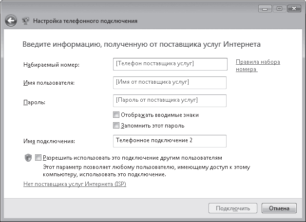Enable 'Отображать вводимые знаки' checkbox
The width and height of the screenshot is (306, 222).
[116, 115]
